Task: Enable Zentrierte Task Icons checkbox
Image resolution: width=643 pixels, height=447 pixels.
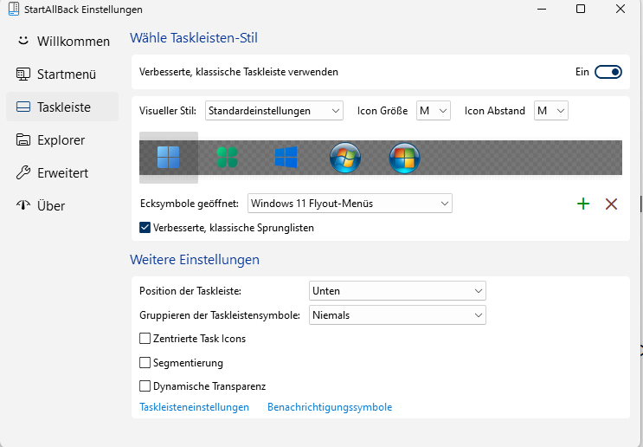Action: 145,339
